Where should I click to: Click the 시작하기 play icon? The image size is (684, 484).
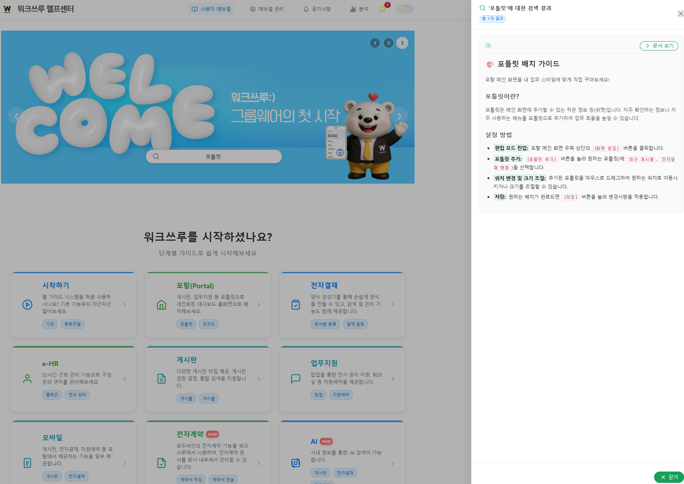point(27,305)
